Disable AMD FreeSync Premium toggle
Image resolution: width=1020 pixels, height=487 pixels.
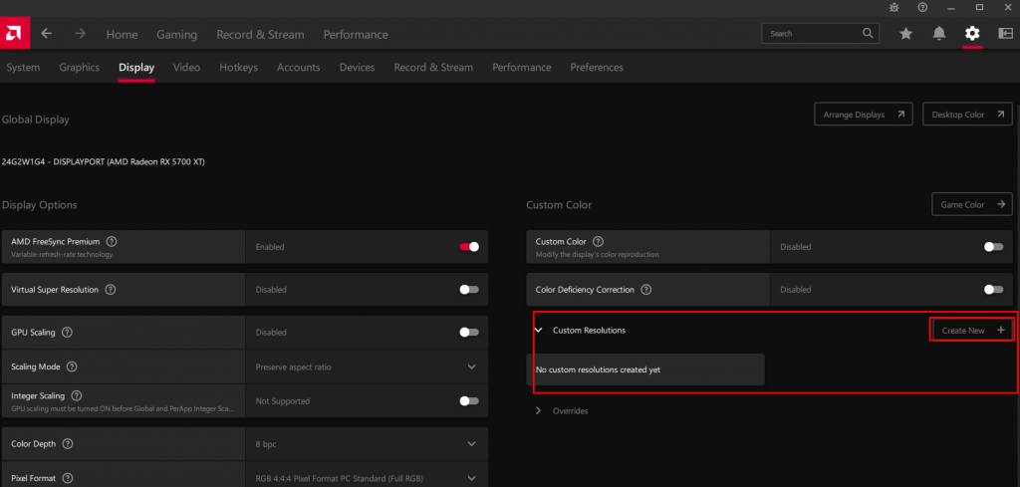click(469, 247)
